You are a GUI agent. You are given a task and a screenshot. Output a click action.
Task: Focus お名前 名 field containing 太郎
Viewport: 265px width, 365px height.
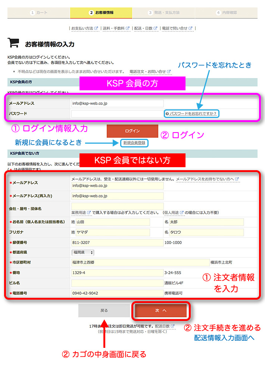[x=206, y=222]
